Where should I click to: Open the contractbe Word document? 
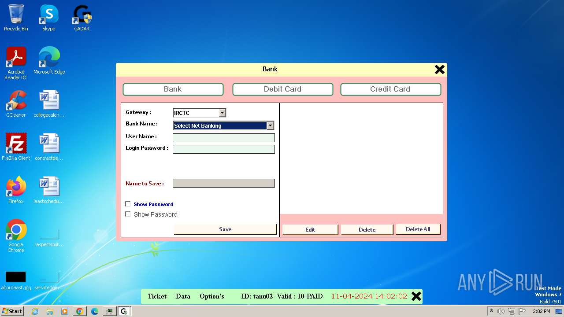click(x=49, y=147)
